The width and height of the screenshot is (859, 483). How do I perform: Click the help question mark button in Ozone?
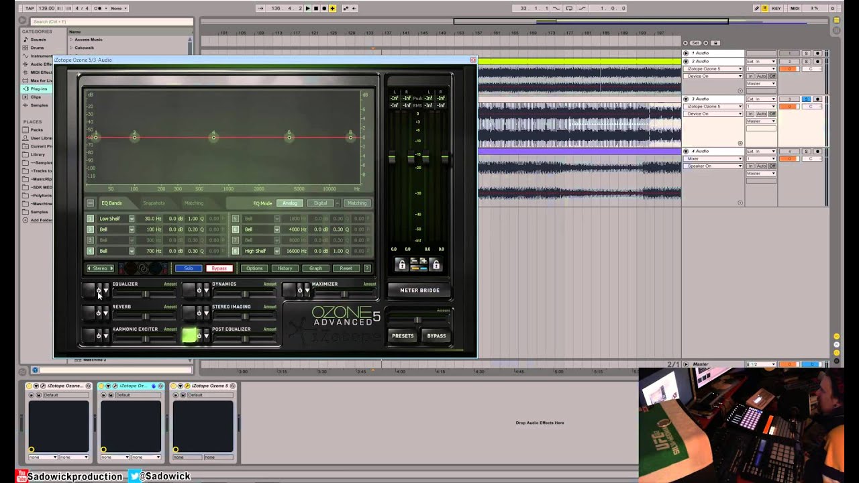(367, 268)
